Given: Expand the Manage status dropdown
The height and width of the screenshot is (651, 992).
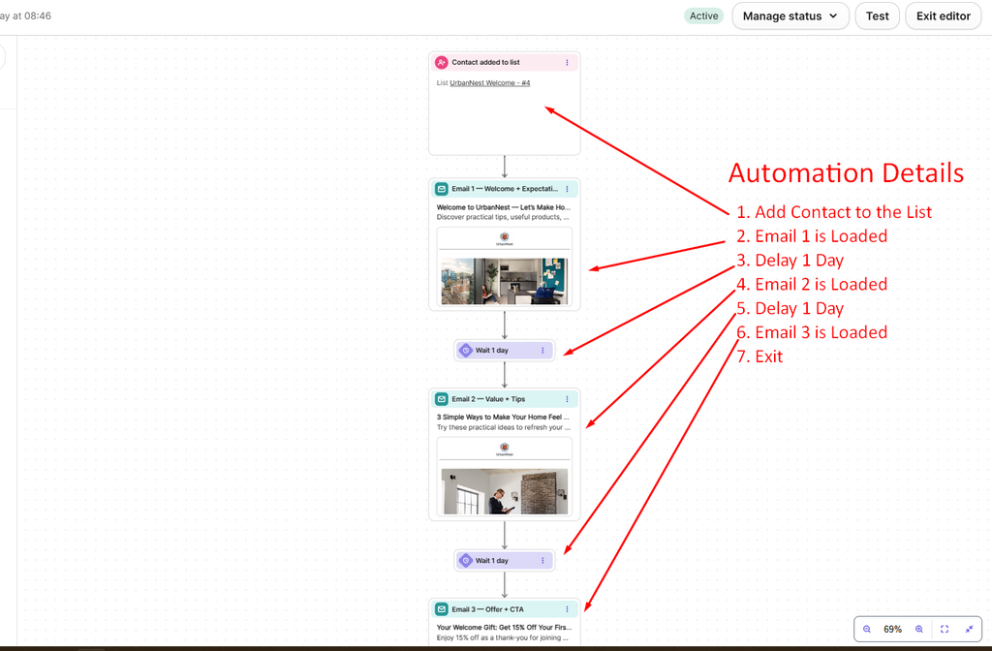Looking at the screenshot, I should point(790,15).
